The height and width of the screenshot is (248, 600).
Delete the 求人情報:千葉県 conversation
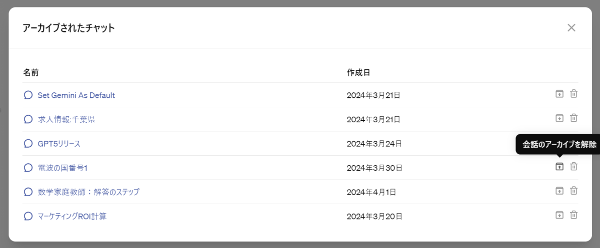click(574, 118)
